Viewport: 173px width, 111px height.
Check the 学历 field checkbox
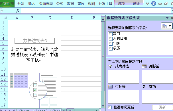(x=111, y=49)
